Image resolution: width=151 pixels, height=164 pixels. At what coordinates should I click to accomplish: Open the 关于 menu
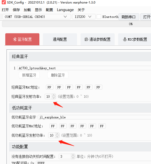click(x=81, y=10)
